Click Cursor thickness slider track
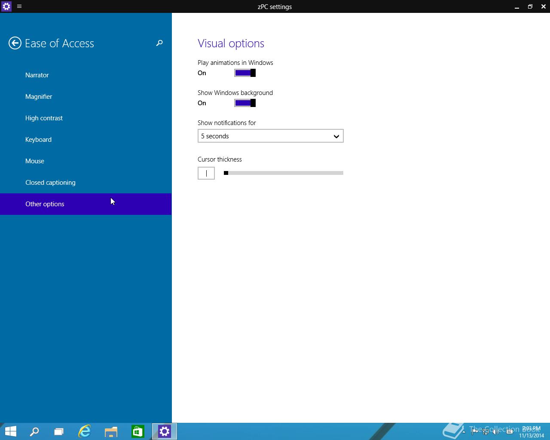The width and height of the screenshot is (550, 440). [284, 173]
